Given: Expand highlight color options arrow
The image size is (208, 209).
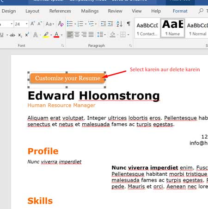Looking at the screenshot, I should tap(51, 35).
